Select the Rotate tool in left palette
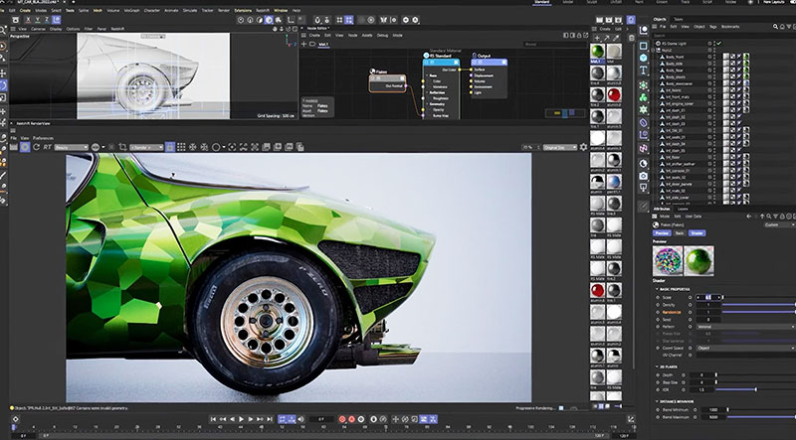This screenshot has width=796, height=440. click(3, 85)
